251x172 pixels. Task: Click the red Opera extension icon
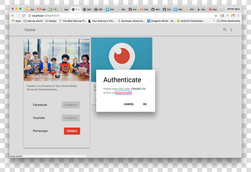click(x=222, y=16)
